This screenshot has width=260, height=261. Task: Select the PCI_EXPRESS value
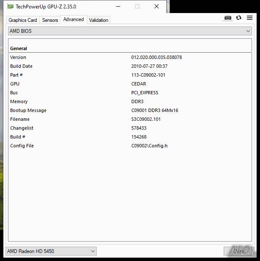pos(145,93)
